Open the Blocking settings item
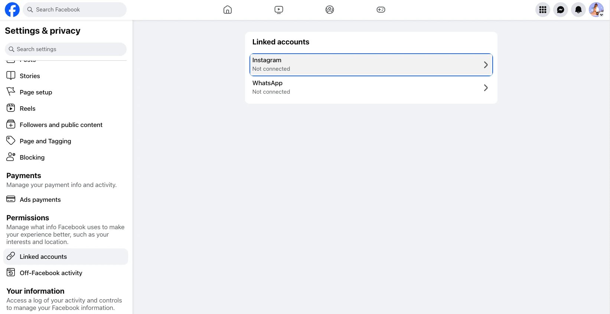610x314 pixels. (66, 157)
